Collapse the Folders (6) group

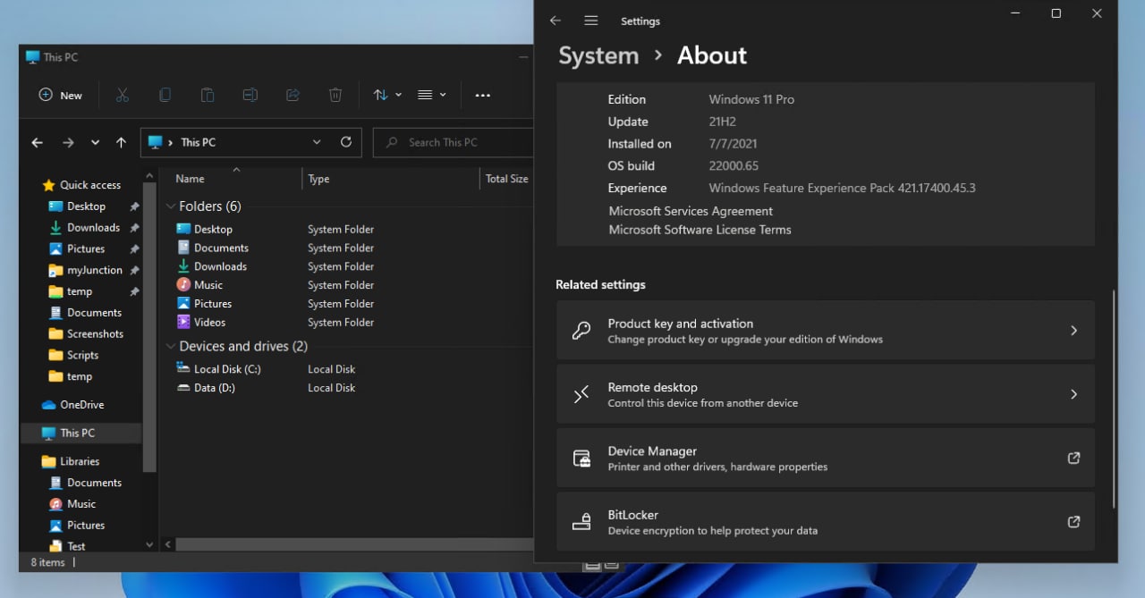coord(170,206)
